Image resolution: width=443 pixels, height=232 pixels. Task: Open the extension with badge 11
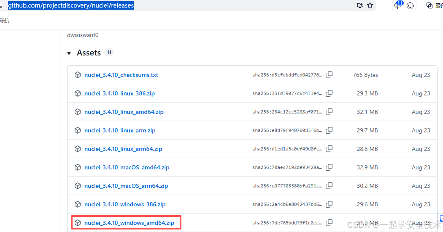point(398,5)
